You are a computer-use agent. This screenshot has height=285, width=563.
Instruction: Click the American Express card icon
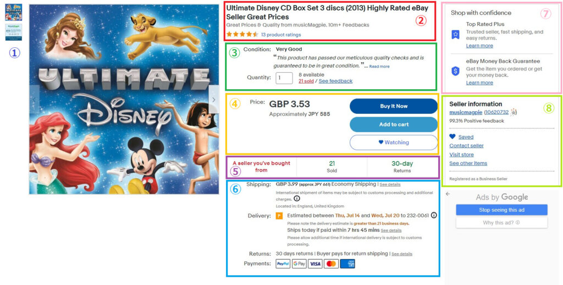pos(347,264)
